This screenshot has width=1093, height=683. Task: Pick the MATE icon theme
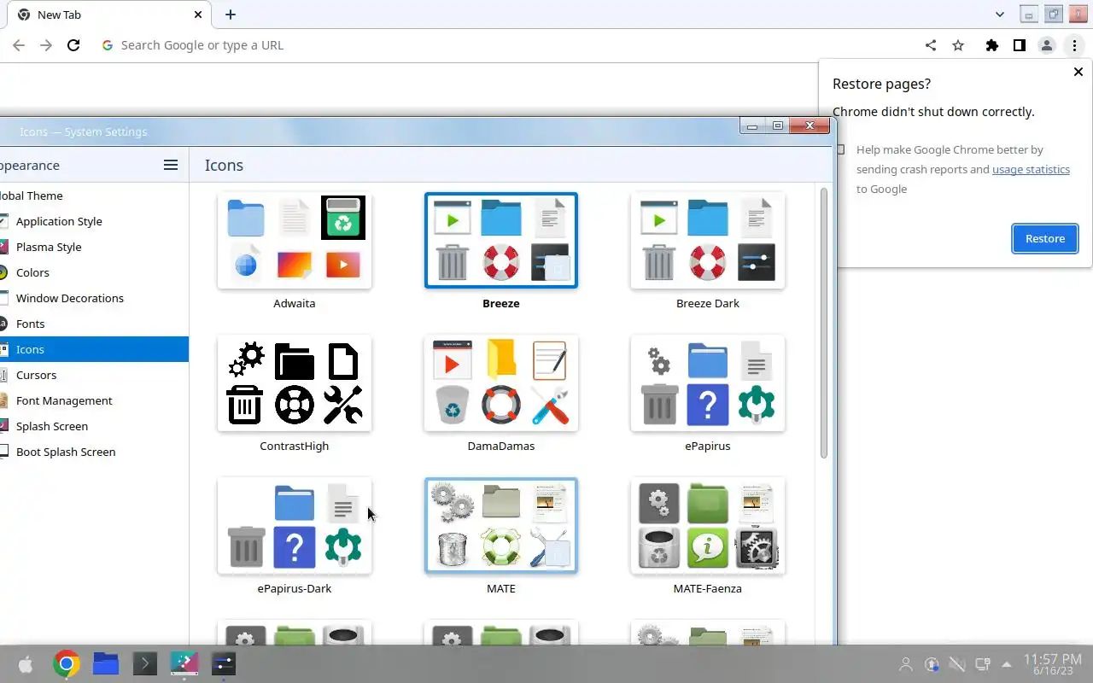pyautogui.click(x=501, y=526)
